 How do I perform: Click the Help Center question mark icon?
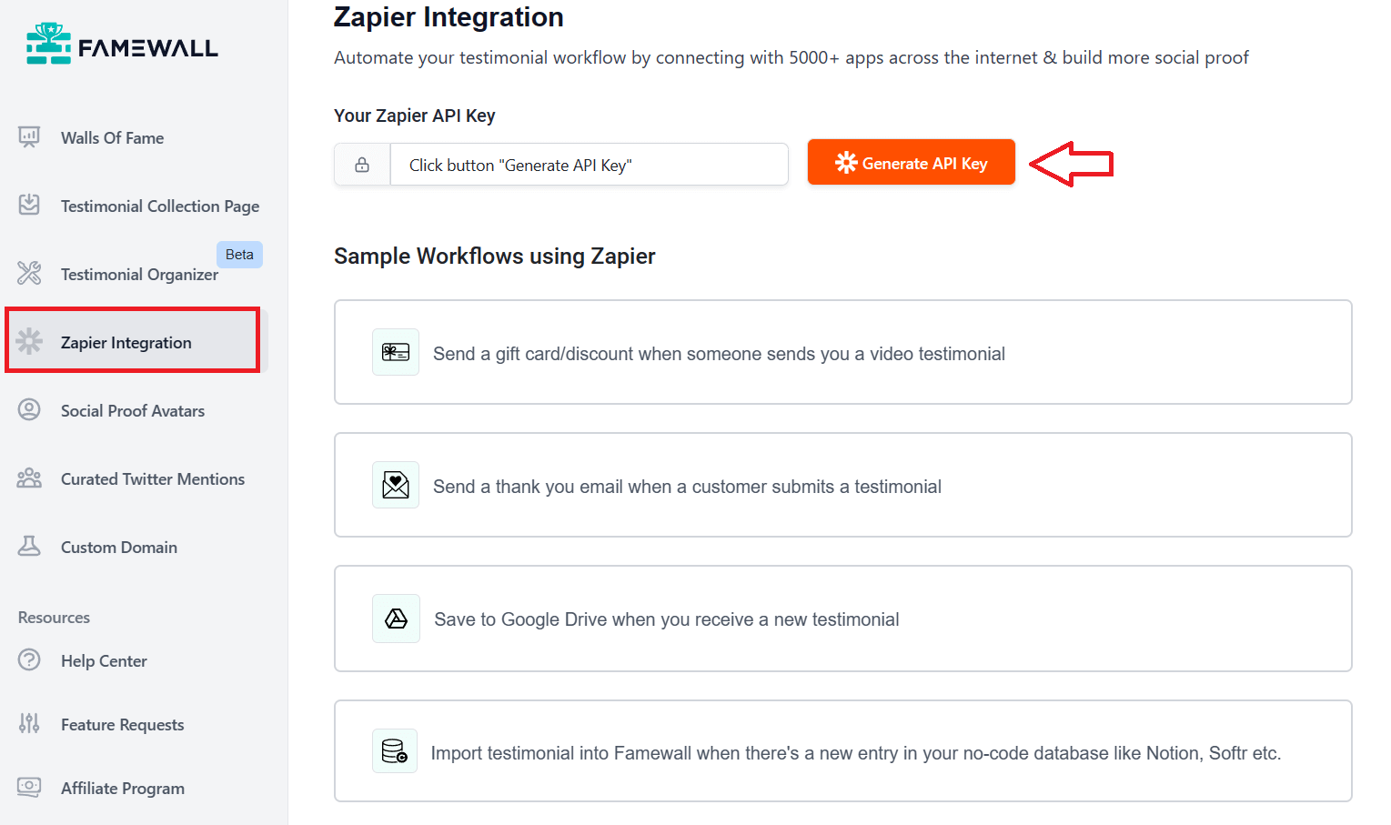click(x=29, y=659)
